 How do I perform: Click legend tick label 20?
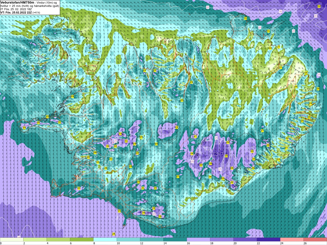click(x=235, y=243)
